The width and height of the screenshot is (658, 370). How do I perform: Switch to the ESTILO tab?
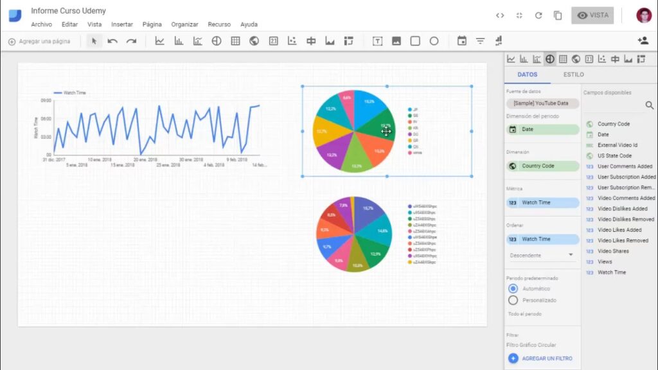click(573, 75)
